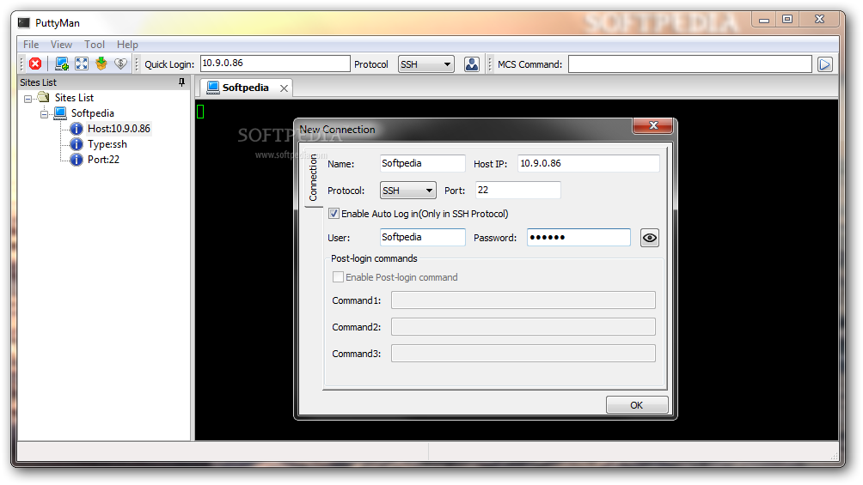Close the New Connection dialog
Viewport: 863px width, 485px height.
[x=653, y=125]
